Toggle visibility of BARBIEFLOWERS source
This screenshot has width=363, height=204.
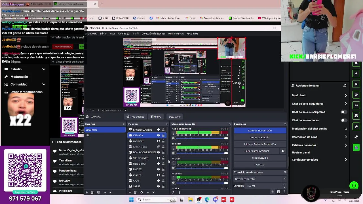(x=158, y=130)
